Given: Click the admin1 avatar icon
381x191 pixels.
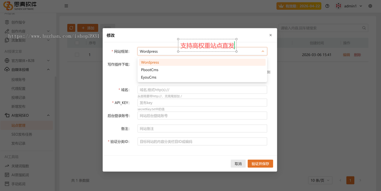Looking at the screenshot, I should [x=339, y=6].
